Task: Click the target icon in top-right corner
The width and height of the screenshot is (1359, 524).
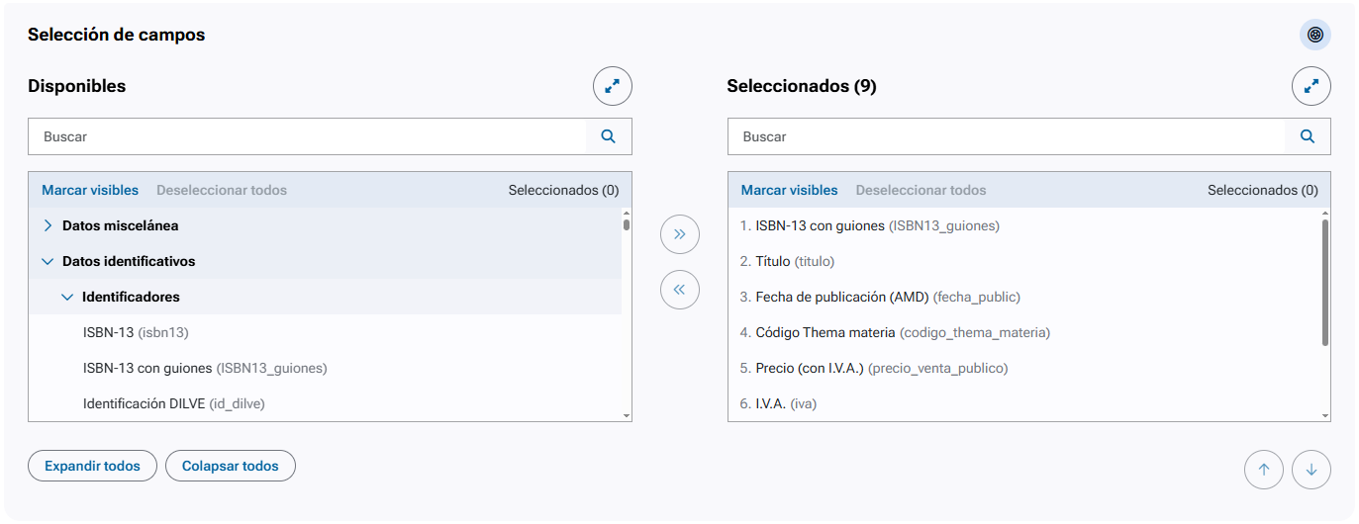Action: [x=1314, y=35]
